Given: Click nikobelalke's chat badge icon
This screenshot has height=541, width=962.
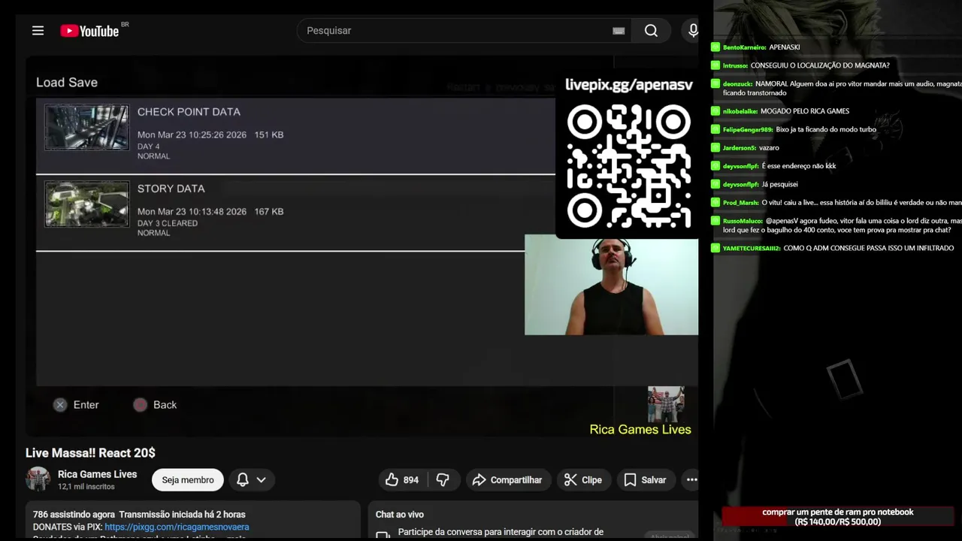Looking at the screenshot, I should pos(715,111).
